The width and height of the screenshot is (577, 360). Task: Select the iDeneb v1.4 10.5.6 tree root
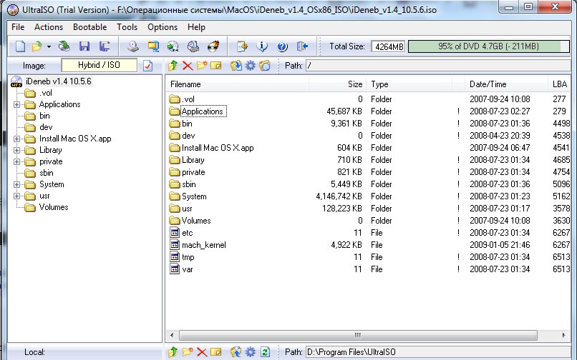(58, 81)
